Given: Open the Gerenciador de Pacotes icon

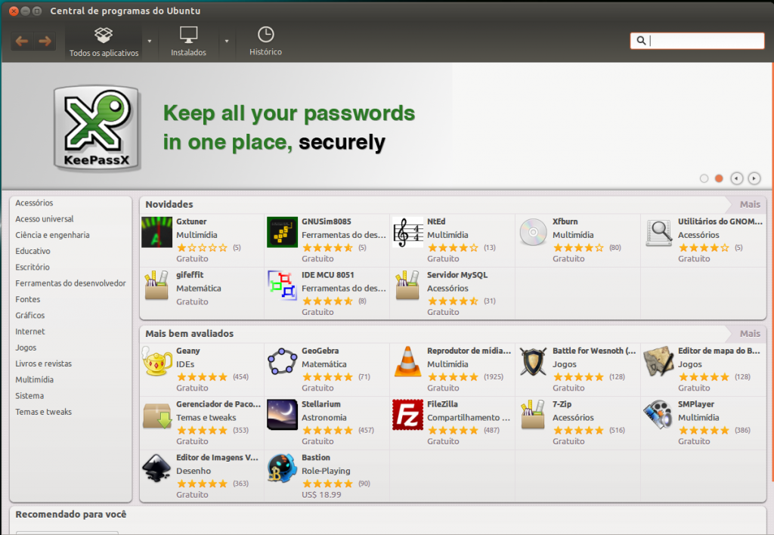Looking at the screenshot, I should click(157, 415).
